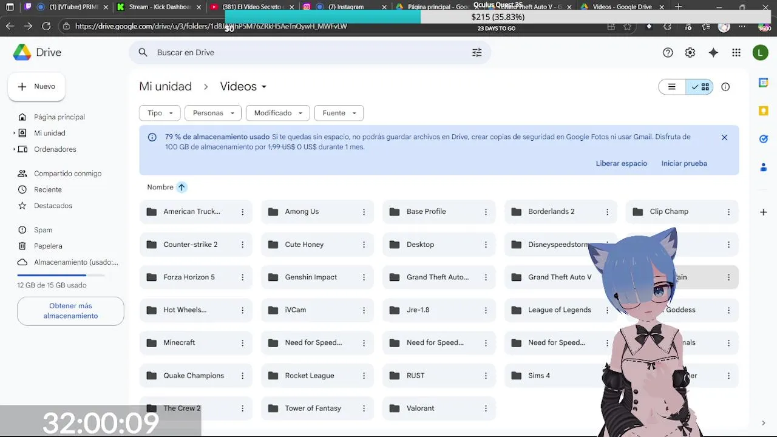The height and width of the screenshot is (437, 777).
Task: Switch to grid view layout
Action: click(x=699, y=87)
